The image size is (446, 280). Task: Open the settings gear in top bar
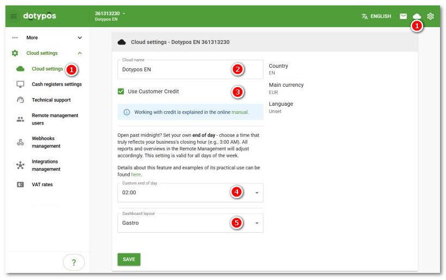(430, 16)
